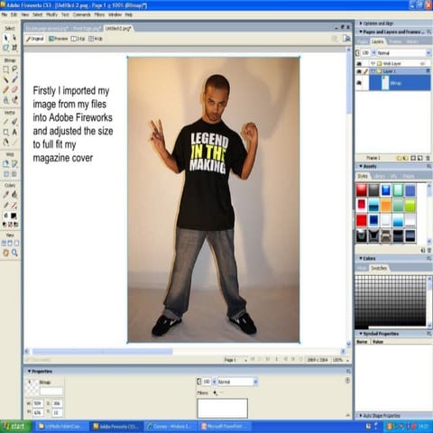The height and width of the screenshot is (433, 433).
Task: Select the Text tool
Action: 14,132
